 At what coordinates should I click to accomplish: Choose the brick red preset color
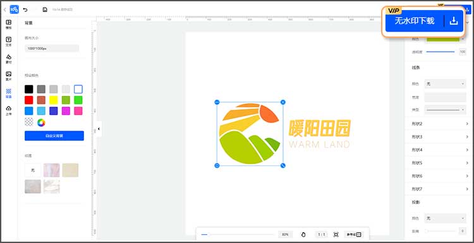point(41,100)
